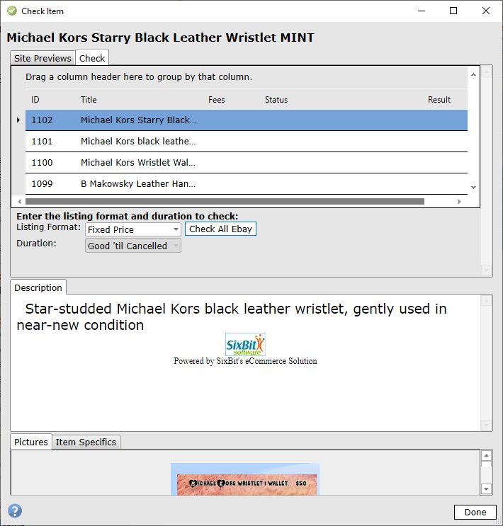The height and width of the screenshot is (526, 503).
Task: Switch to the Site Previews tab
Action: click(43, 58)
